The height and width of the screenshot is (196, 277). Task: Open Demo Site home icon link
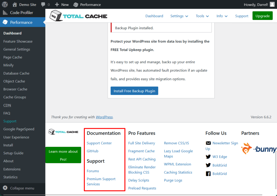click(x=15, y=4)
